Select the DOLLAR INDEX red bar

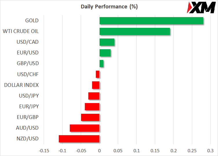96,85
